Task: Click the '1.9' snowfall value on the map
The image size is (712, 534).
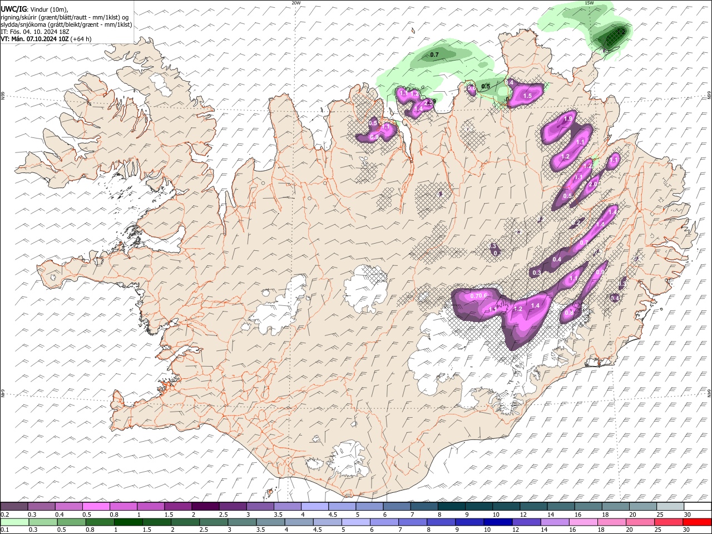Action: [568, 119]
